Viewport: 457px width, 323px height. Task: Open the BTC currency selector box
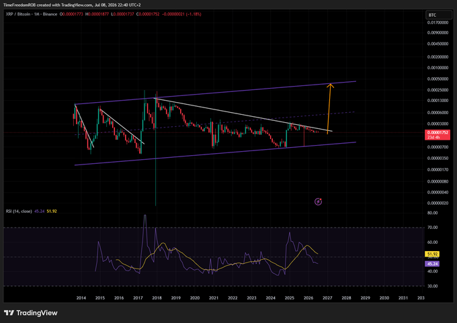[x=439, y=15]
